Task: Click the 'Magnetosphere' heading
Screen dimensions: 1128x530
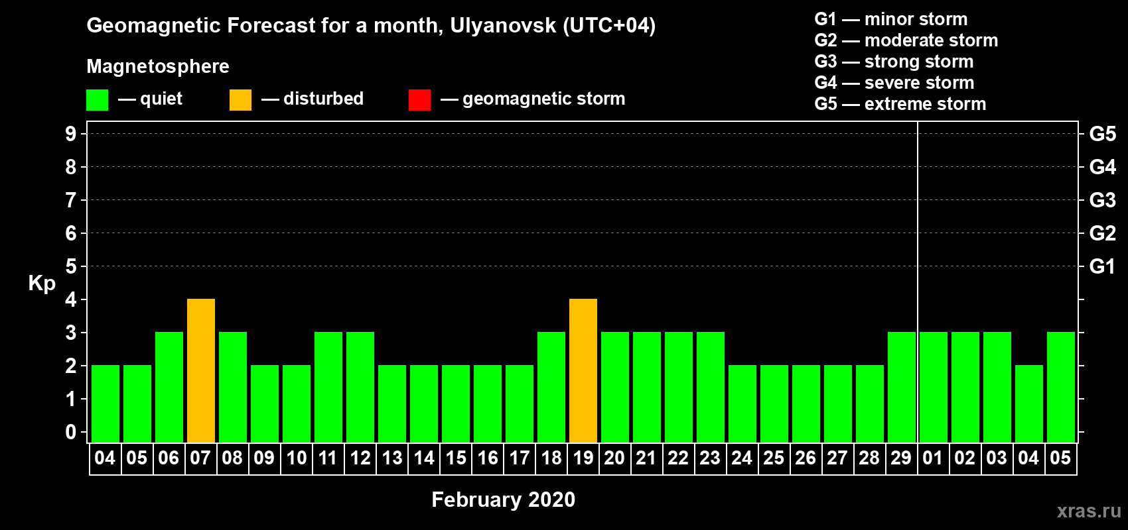Action: [158, 66]
